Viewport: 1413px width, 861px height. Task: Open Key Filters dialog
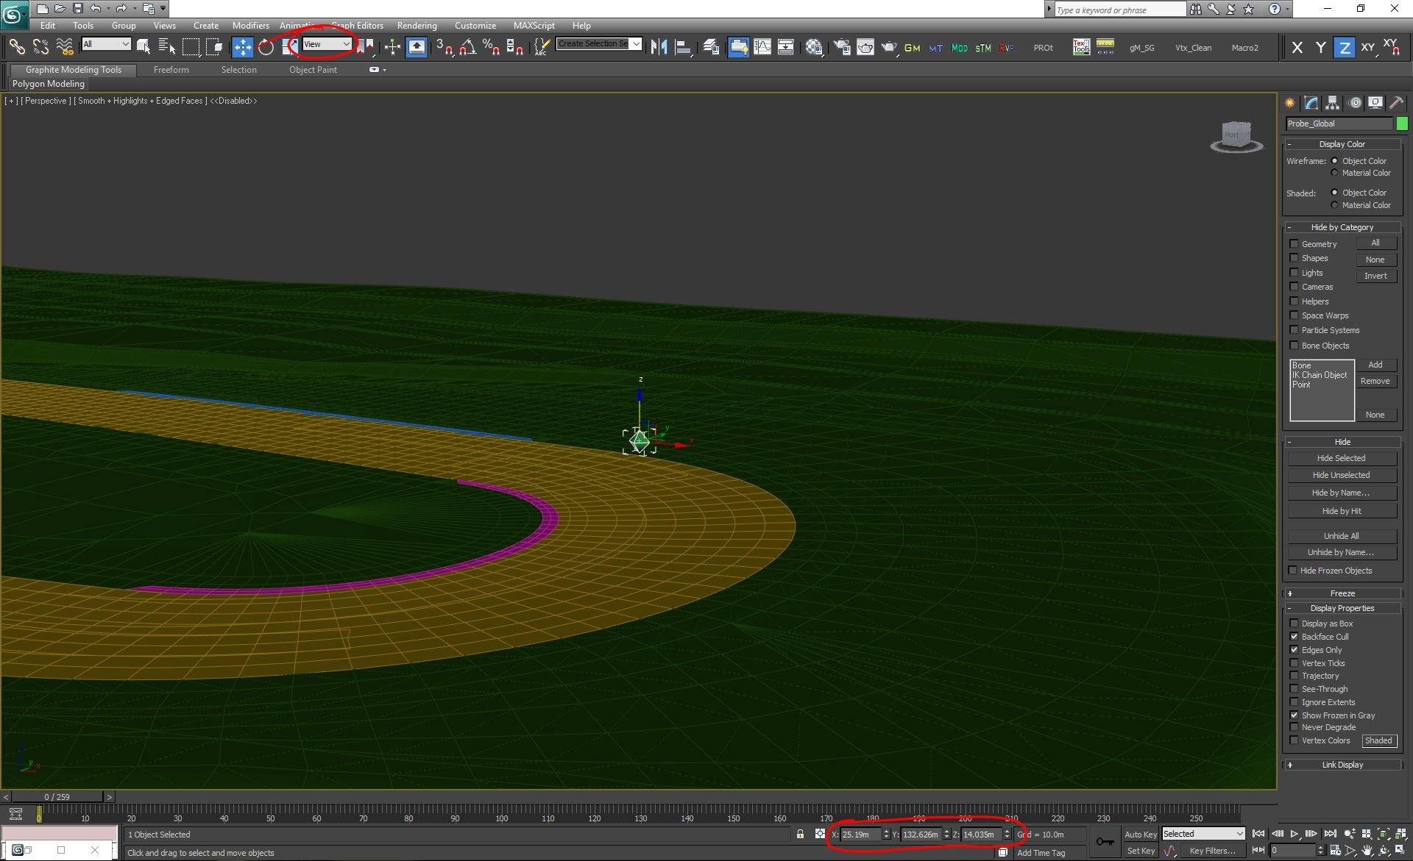pos(1213,851)
